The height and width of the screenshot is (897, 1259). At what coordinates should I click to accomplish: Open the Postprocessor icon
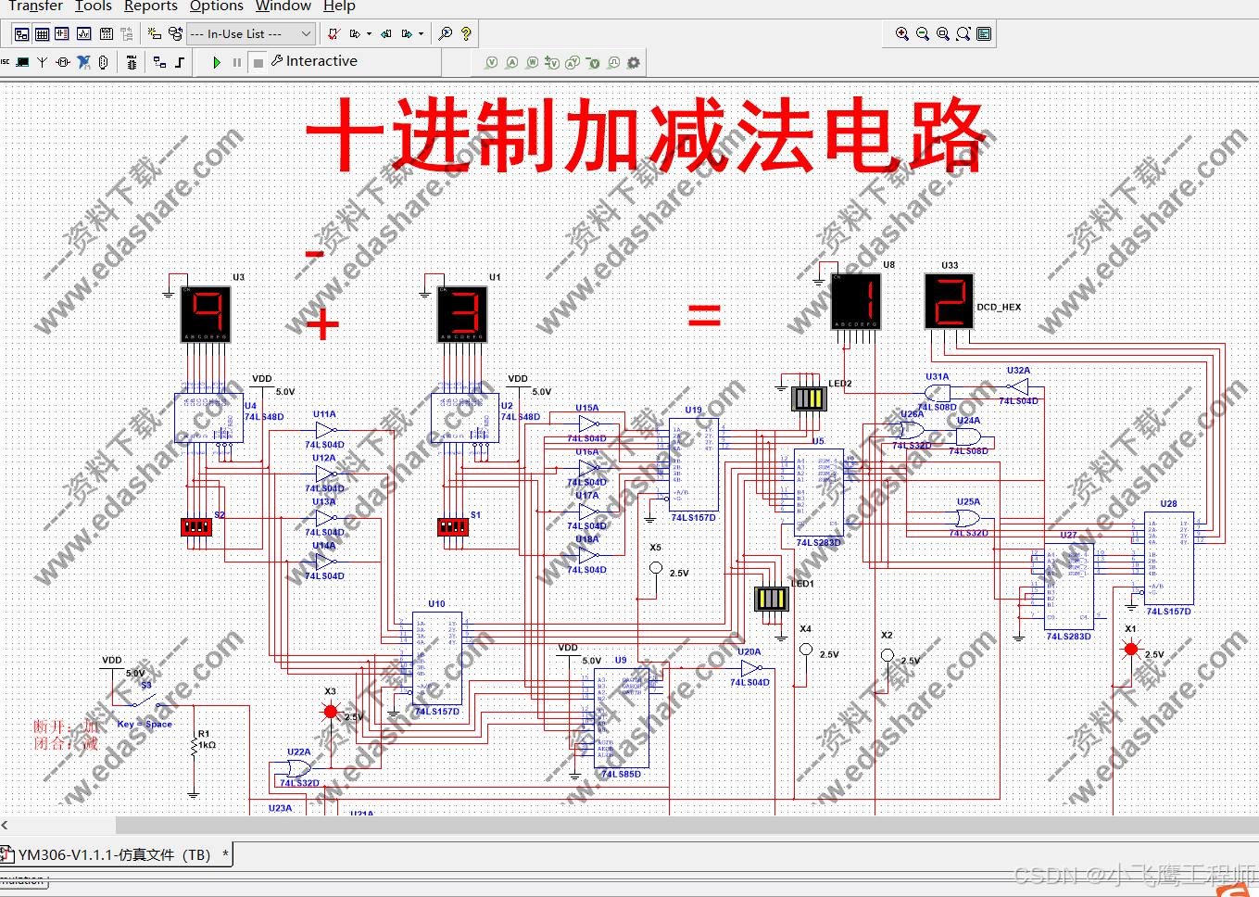107,34
